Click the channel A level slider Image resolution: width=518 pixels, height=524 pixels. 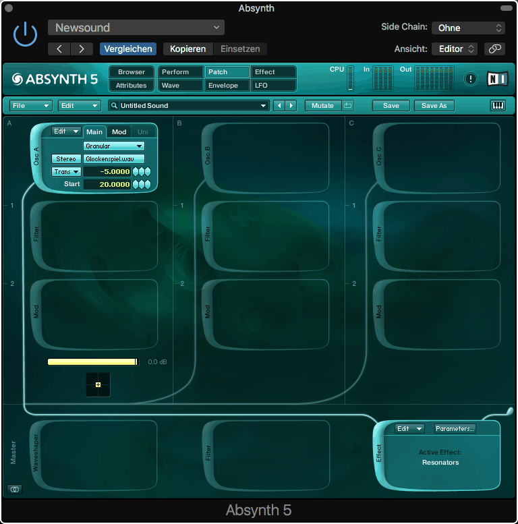coord(92,362)
